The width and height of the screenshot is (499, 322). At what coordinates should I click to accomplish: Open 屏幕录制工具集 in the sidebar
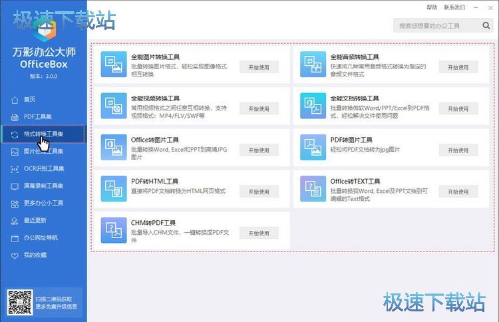click(x=43, y=186)
